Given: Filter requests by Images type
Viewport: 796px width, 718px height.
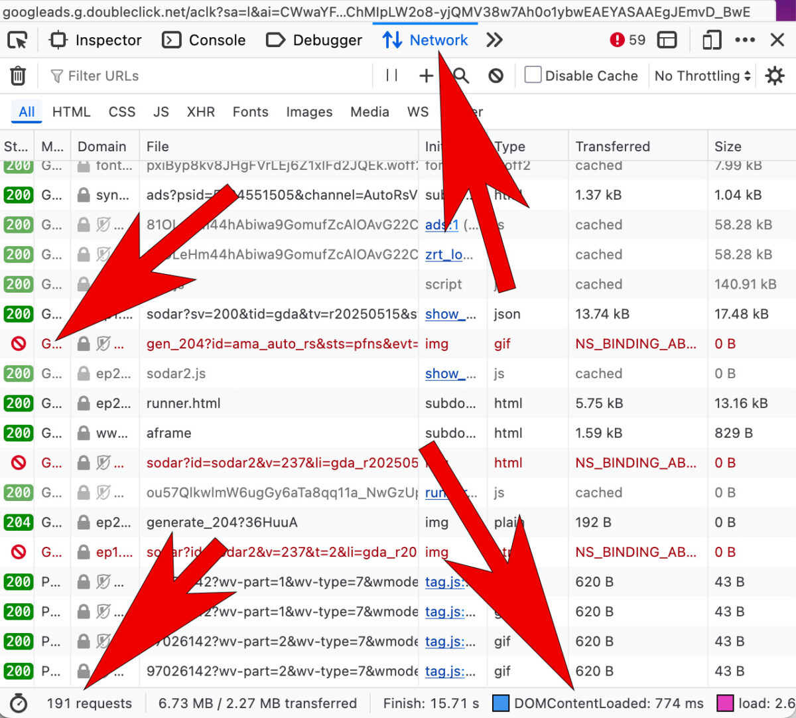Looking at the screenshot, I should (309, 112).
